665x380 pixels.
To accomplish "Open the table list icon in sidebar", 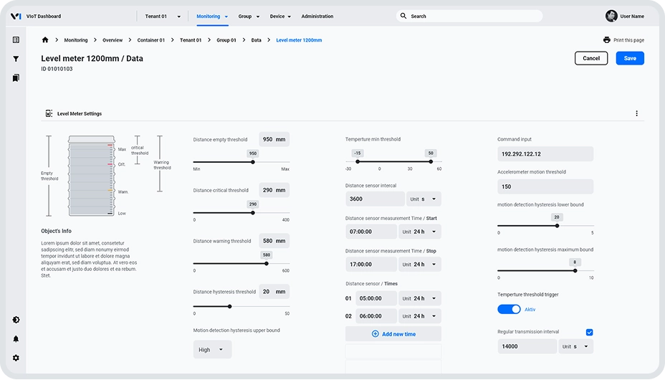I will tap(16, 40).
